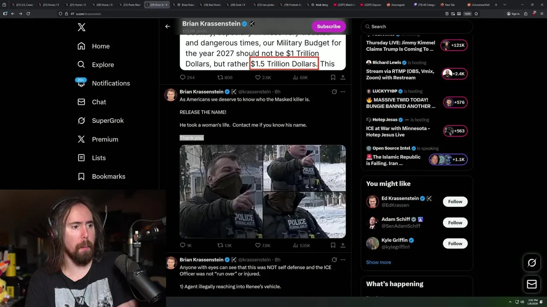547x307 pixels.
Task: Click the 150% zoom level indicator
Action: click(468, 14)
